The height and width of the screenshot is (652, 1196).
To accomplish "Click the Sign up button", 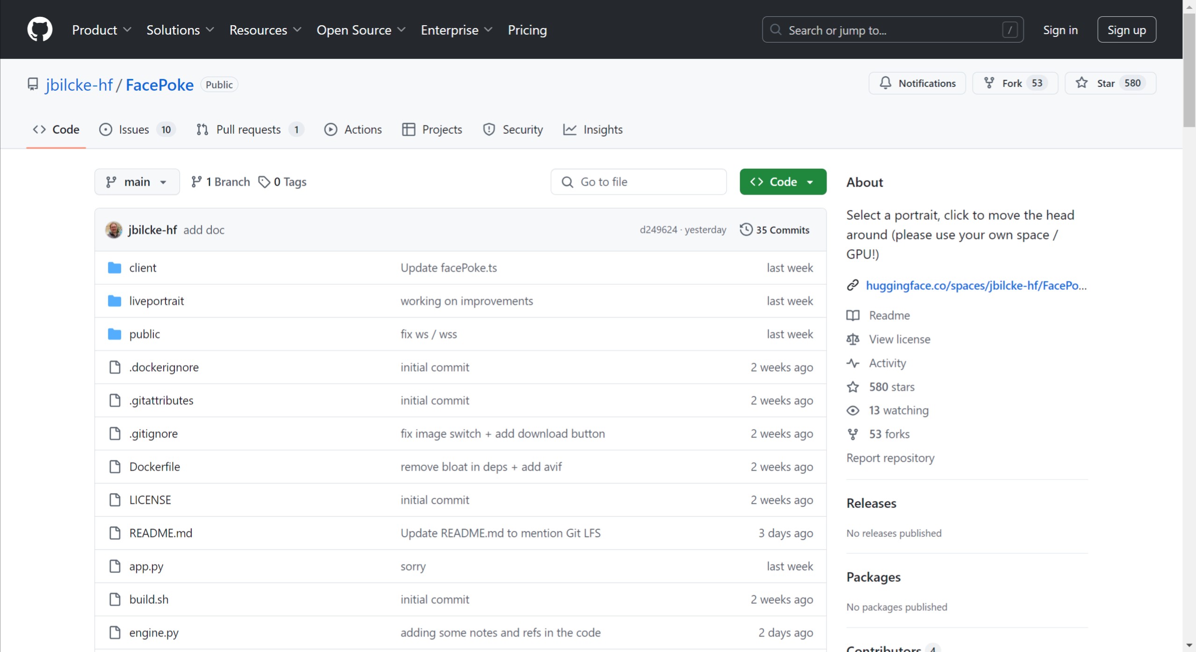I will tap(1126, 30).
